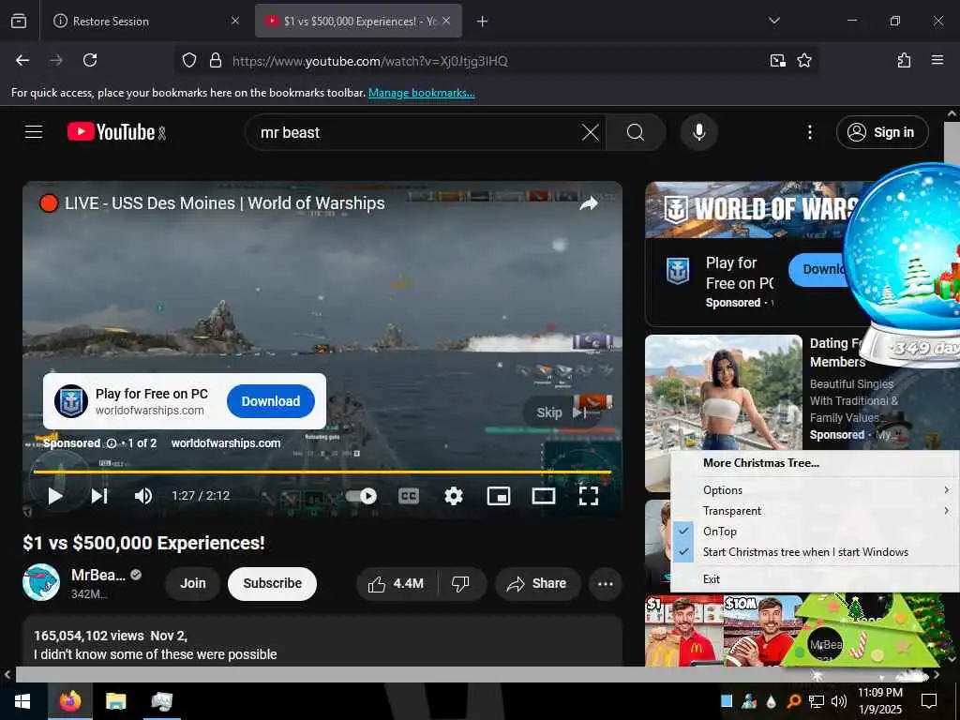Like the video with 4.4M likes
This screenshot has width=960, height=720.
point(397,583)
